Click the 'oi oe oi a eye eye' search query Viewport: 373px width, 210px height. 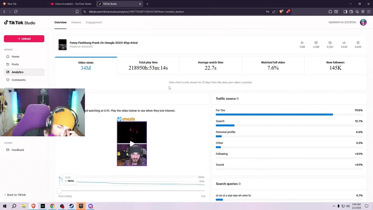pyautogui.click(x=233, y=195)
